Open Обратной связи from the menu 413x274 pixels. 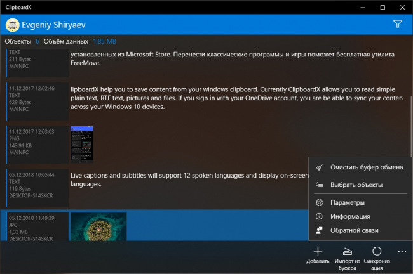(x=361, y=230)
